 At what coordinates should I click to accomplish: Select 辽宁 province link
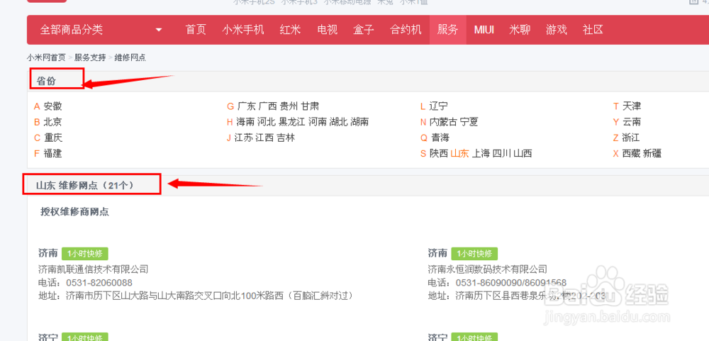pyautogui.click(x=439, y=106)
